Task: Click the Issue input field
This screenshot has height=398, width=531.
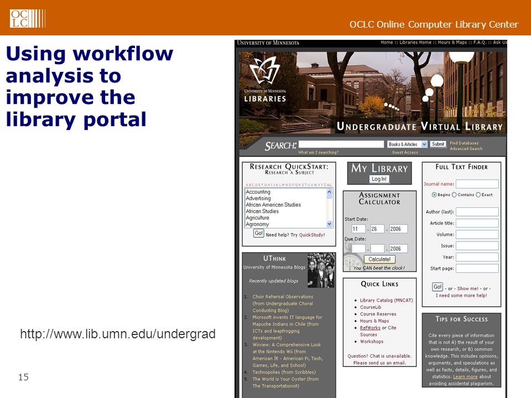Action: [x=477, y=245]
